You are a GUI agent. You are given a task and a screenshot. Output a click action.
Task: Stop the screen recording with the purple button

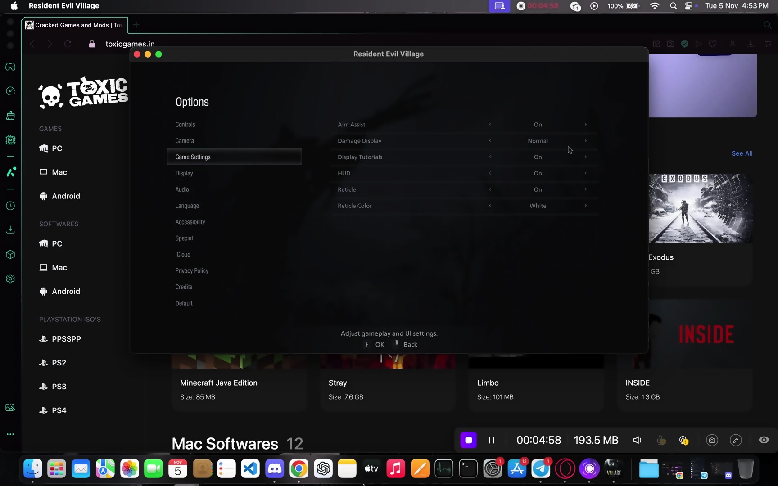468,440
